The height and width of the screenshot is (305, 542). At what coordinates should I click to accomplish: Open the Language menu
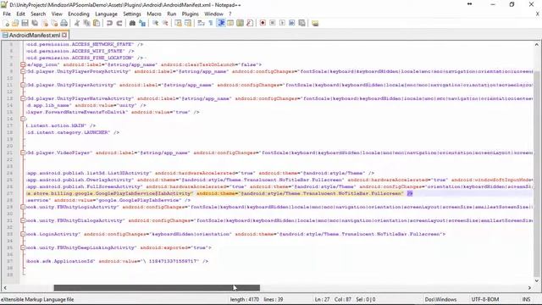[x=106, y=14]
